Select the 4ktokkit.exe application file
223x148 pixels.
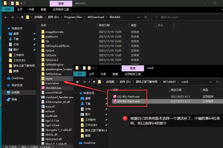(x=53, y=88)
